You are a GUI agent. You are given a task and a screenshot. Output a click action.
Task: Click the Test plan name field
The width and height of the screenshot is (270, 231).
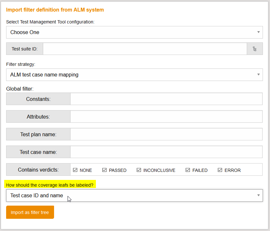(166, 134)
